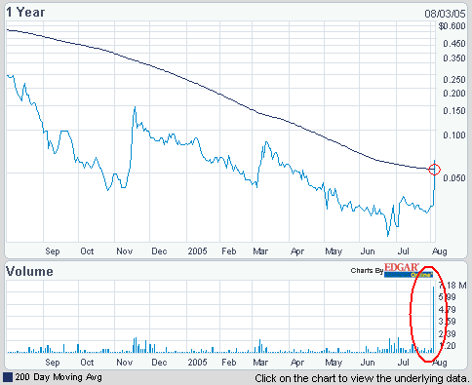
Task: Click the $0.600 price axis label
Action: coord(452,26)
